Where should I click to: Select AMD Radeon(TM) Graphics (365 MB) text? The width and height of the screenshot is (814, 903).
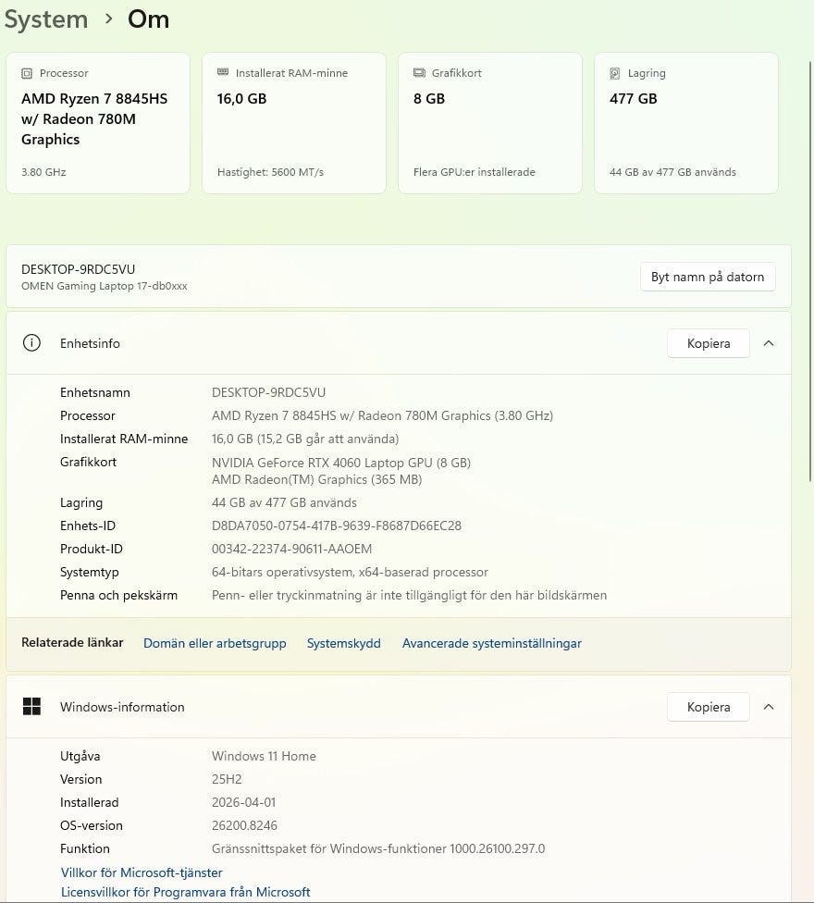tap(316, 479)
